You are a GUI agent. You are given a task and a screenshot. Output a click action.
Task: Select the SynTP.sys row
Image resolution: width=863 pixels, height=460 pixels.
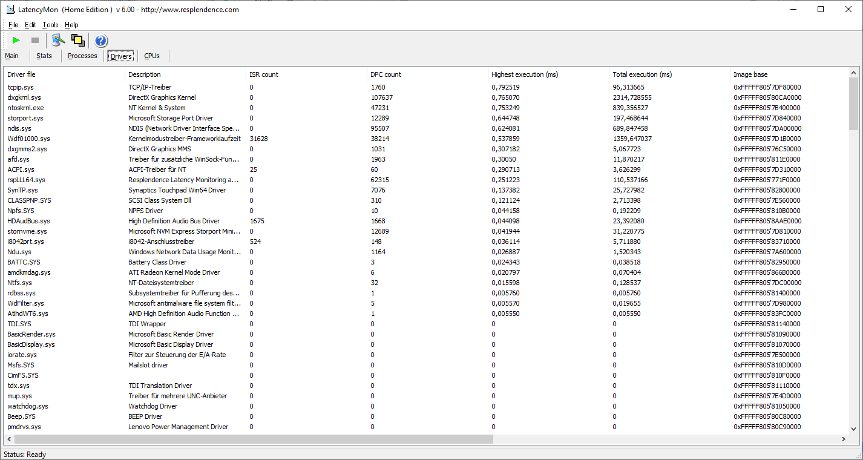coord(426,190)
